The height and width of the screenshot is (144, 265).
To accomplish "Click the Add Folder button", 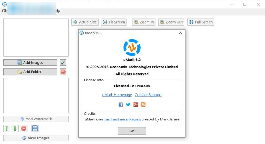I will click(x=30, y=72).
